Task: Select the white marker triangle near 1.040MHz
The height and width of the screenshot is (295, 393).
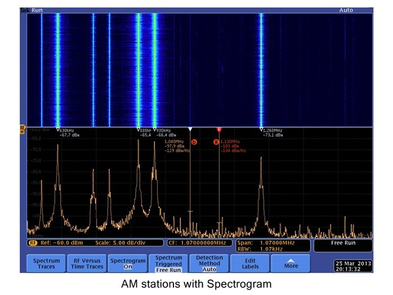Action: tap(190, 129)
